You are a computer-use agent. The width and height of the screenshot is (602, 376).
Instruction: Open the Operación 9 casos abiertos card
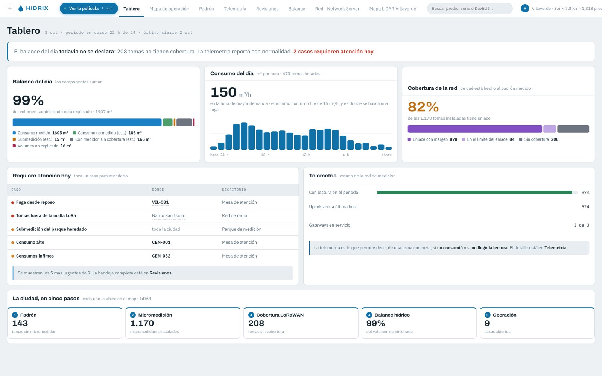click(537, 323)
